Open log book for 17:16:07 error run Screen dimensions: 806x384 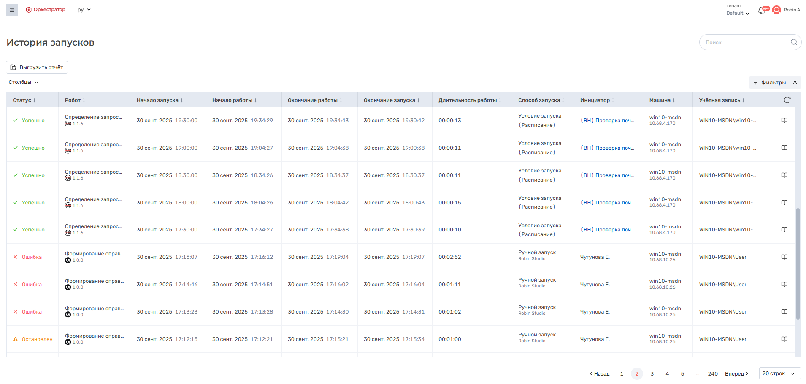tap(784, 257)
